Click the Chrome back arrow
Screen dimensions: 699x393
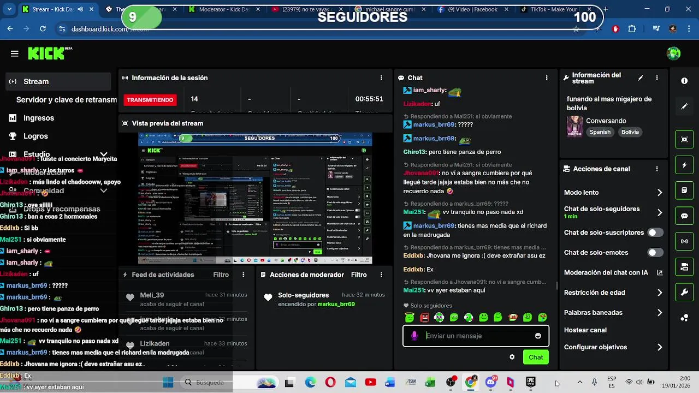[x=10, y=29]
